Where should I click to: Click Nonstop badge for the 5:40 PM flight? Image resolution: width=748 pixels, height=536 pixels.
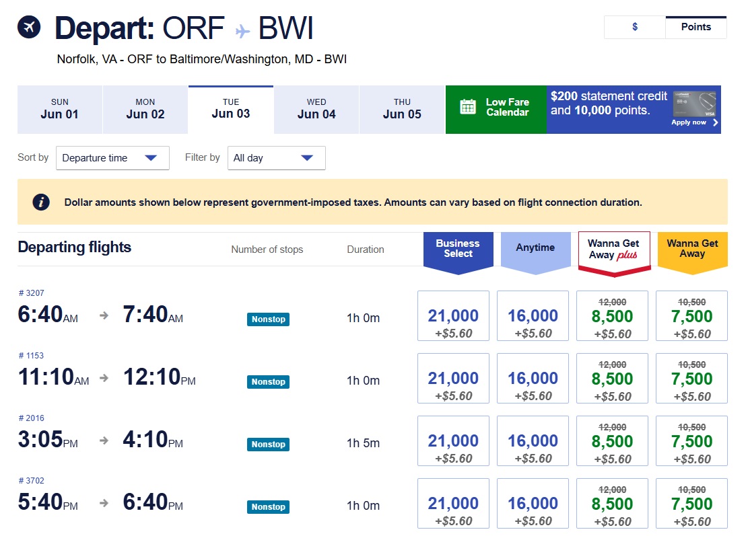(268, 507)
